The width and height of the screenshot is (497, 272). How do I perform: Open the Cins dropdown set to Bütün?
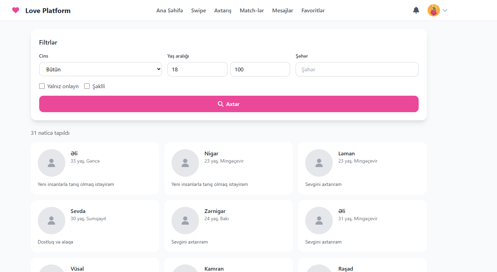100,69
